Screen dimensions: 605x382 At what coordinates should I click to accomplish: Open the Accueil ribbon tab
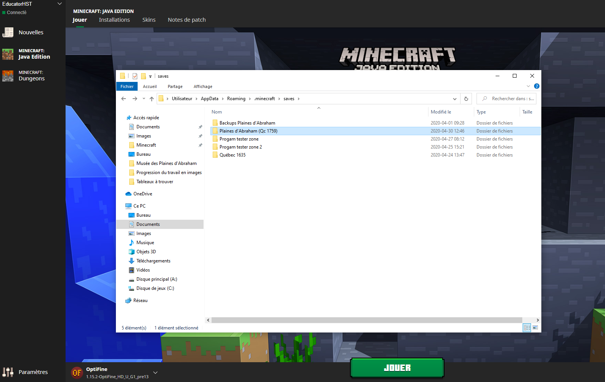(x=150, y=86)
